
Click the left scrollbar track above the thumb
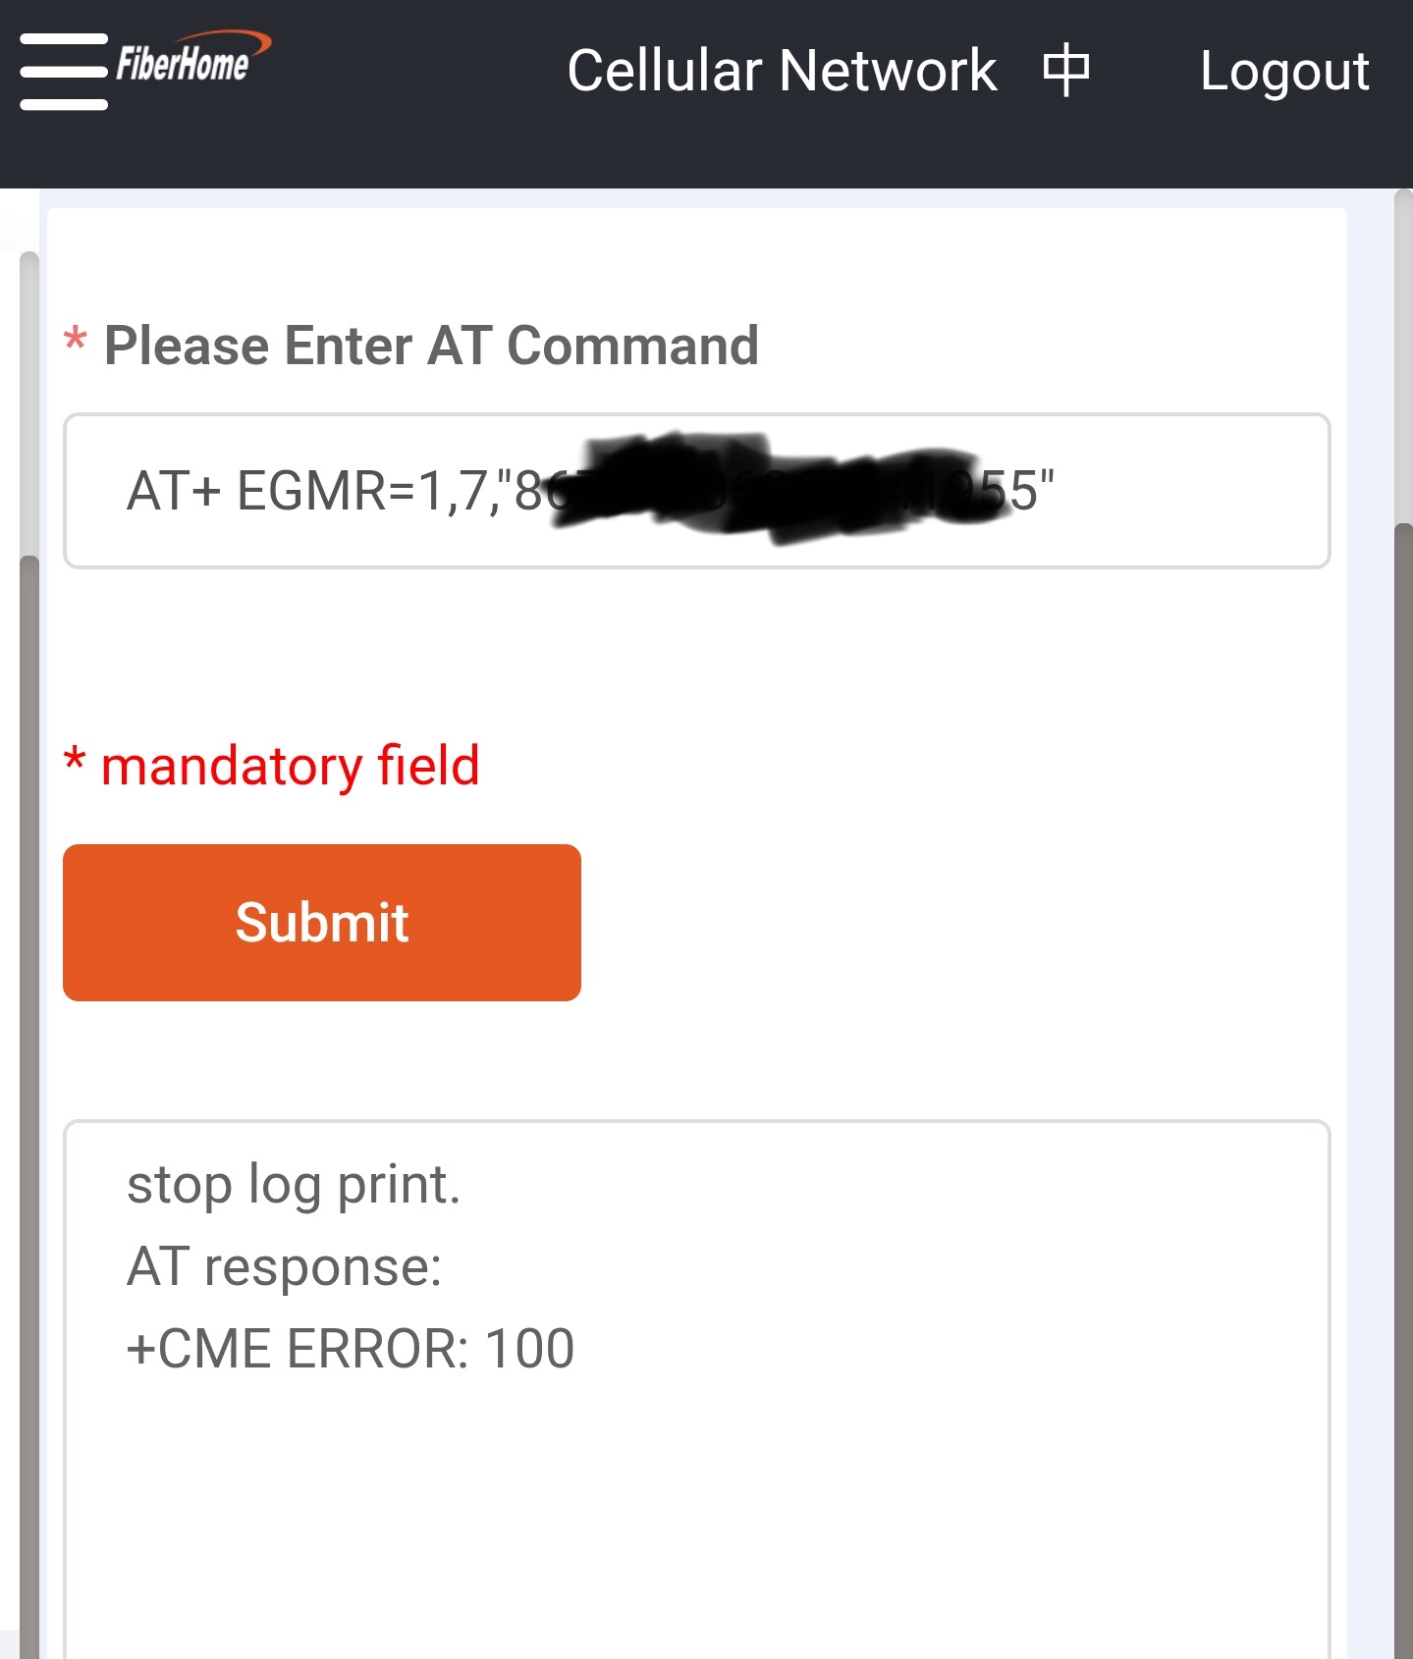tap(29, 402)
